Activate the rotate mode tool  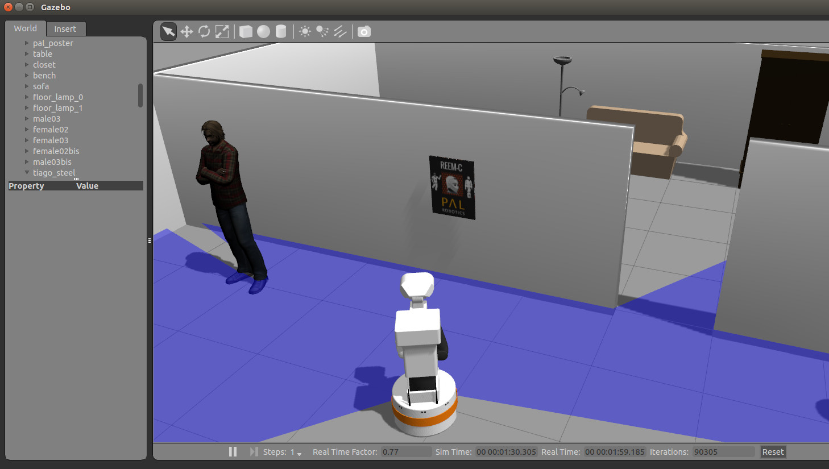pos(204,31)
